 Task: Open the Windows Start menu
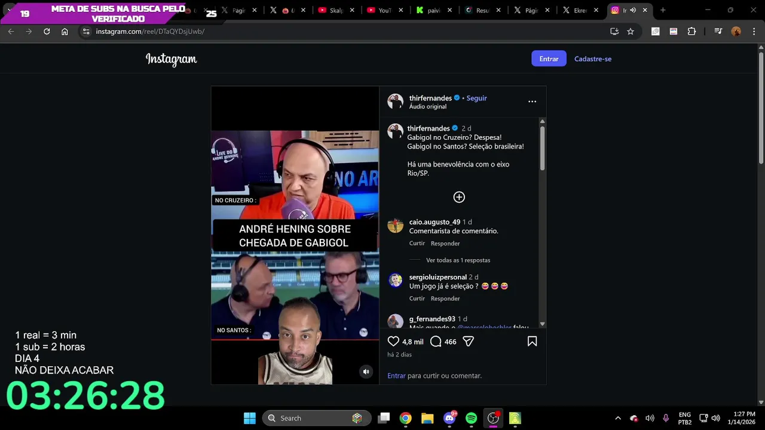click(250, 418)
